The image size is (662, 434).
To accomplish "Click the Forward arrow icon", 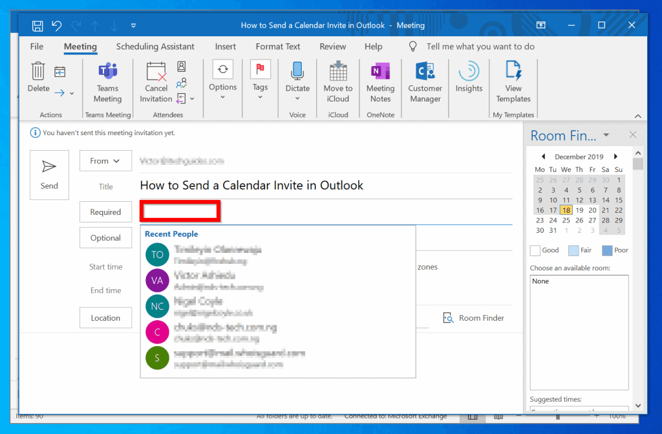I will 59,93.
